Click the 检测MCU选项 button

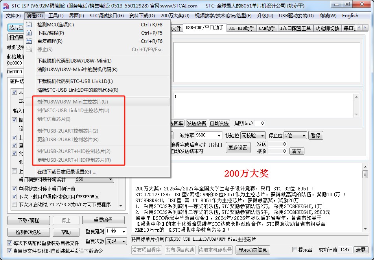(29, 232)
